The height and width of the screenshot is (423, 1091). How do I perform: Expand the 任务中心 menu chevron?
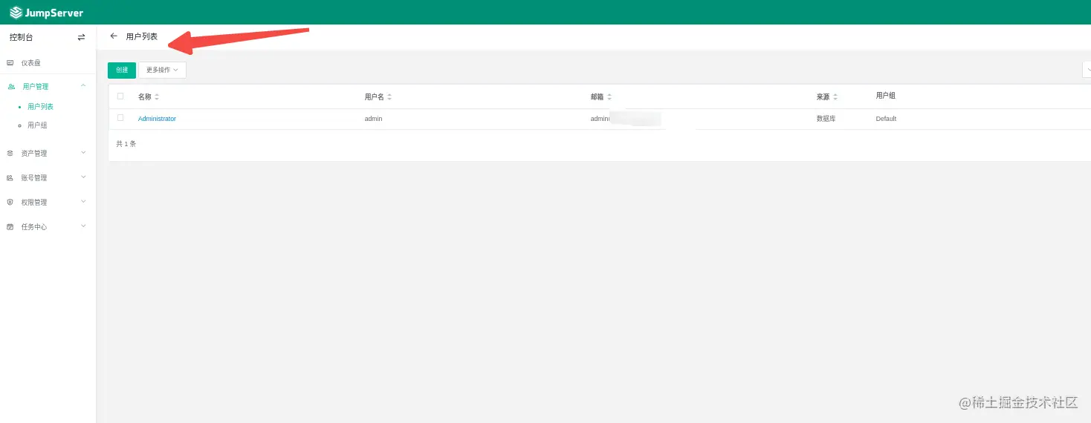click(x=83, y=226)
